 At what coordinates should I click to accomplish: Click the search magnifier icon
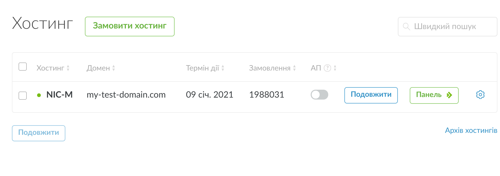click(x=406, y=27)
